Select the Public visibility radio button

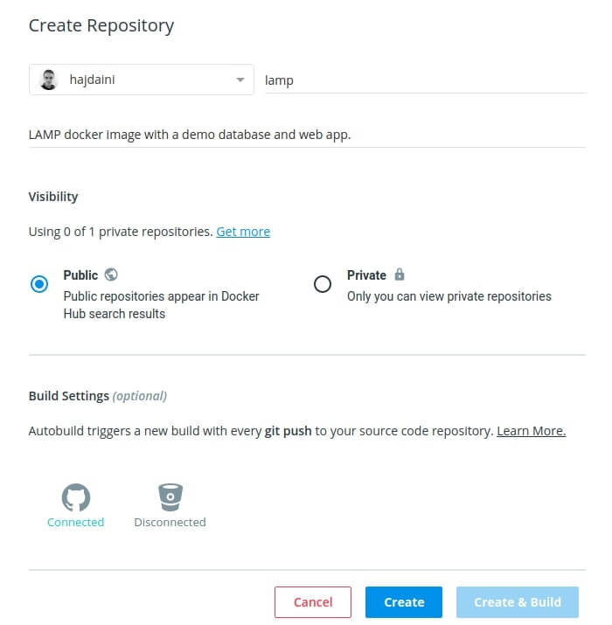pos(39,284)
